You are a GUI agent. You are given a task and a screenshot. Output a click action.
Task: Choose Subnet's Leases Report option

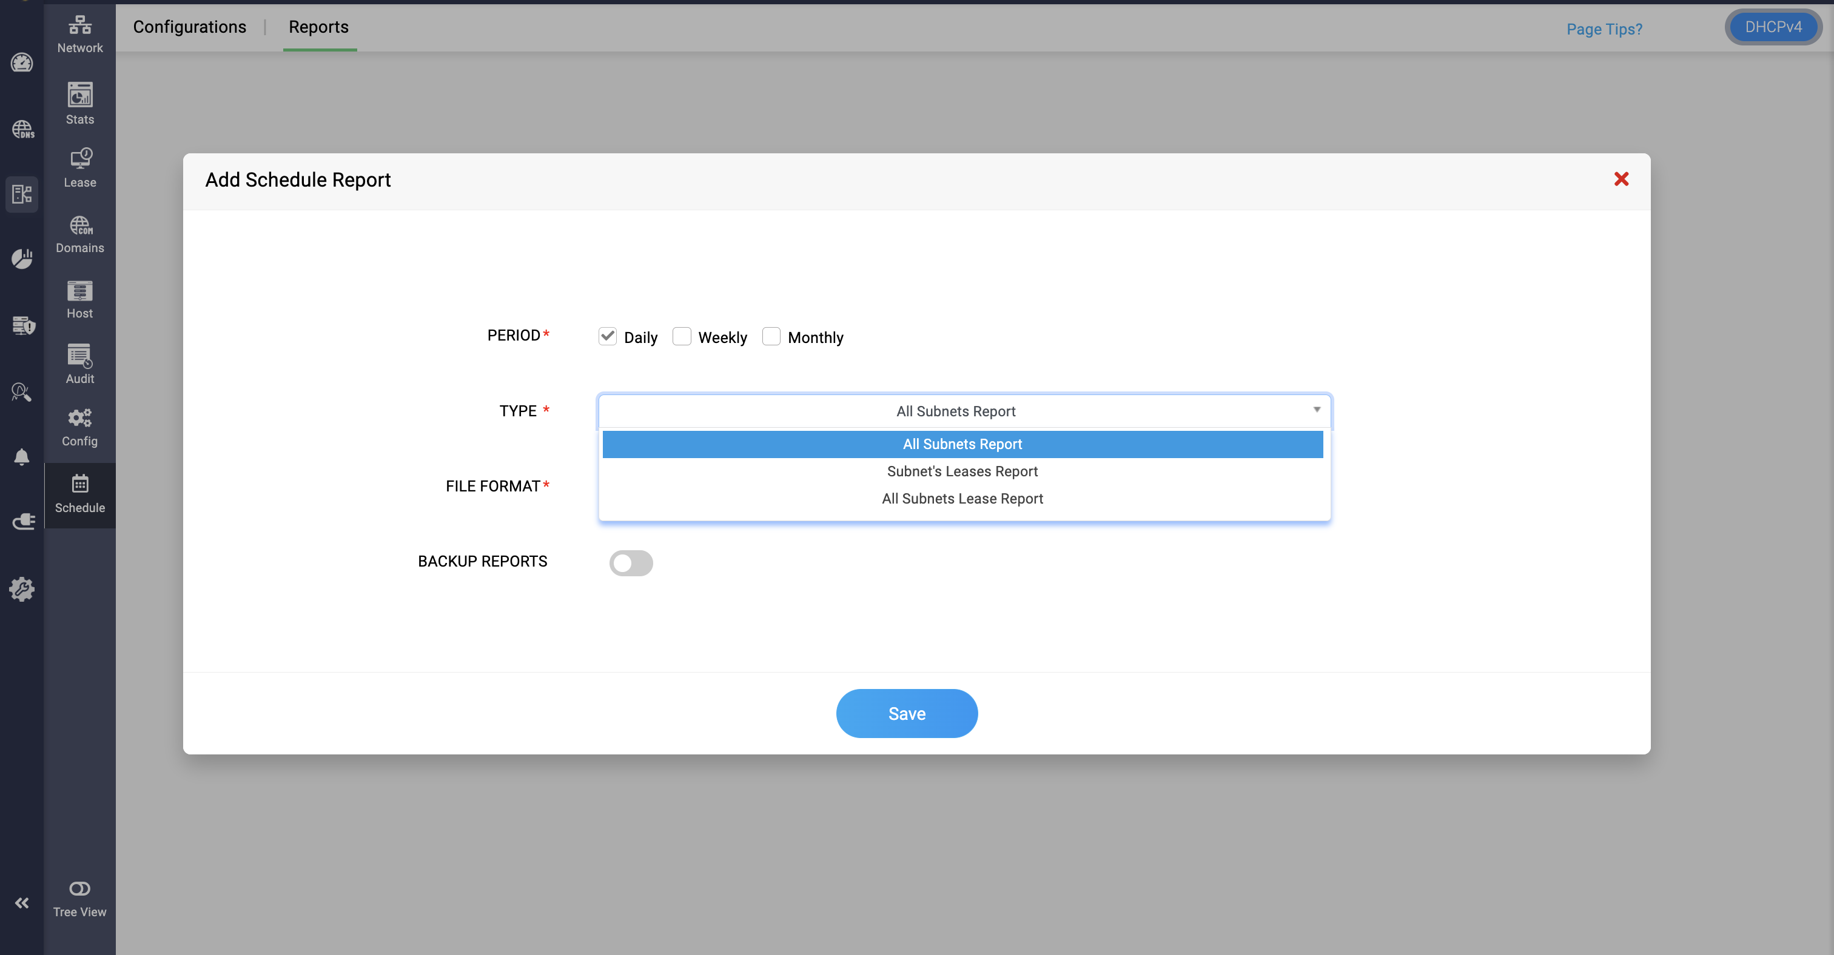pyautogui.click(x=962, y=471)
